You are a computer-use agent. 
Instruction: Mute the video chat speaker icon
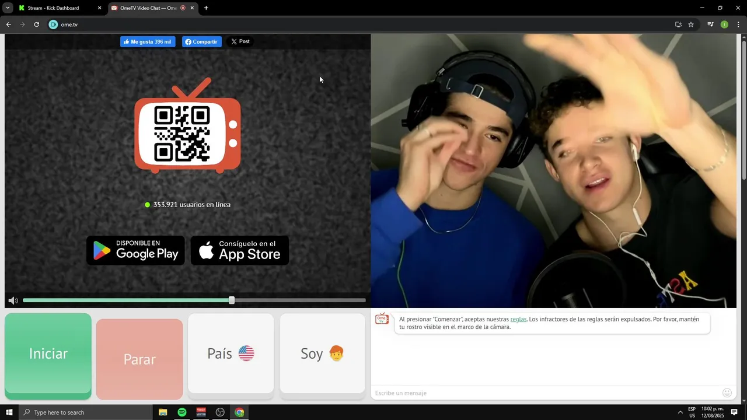[13, 300]
